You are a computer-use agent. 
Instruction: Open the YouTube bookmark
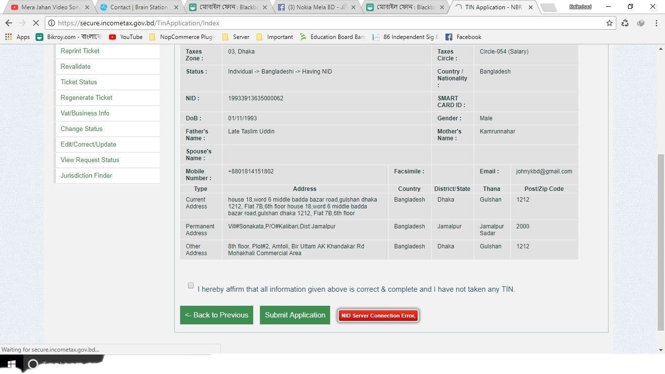click(126, 37)
